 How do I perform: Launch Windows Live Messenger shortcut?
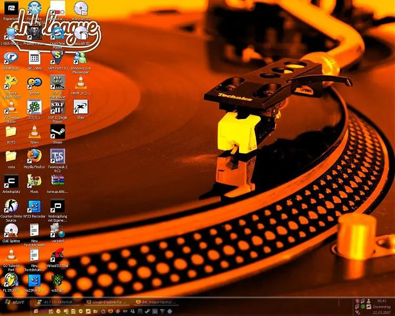click(81, 57)
